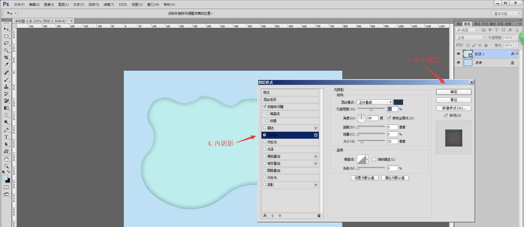Click the 设置为默认值 button

[x=364, y=178]
